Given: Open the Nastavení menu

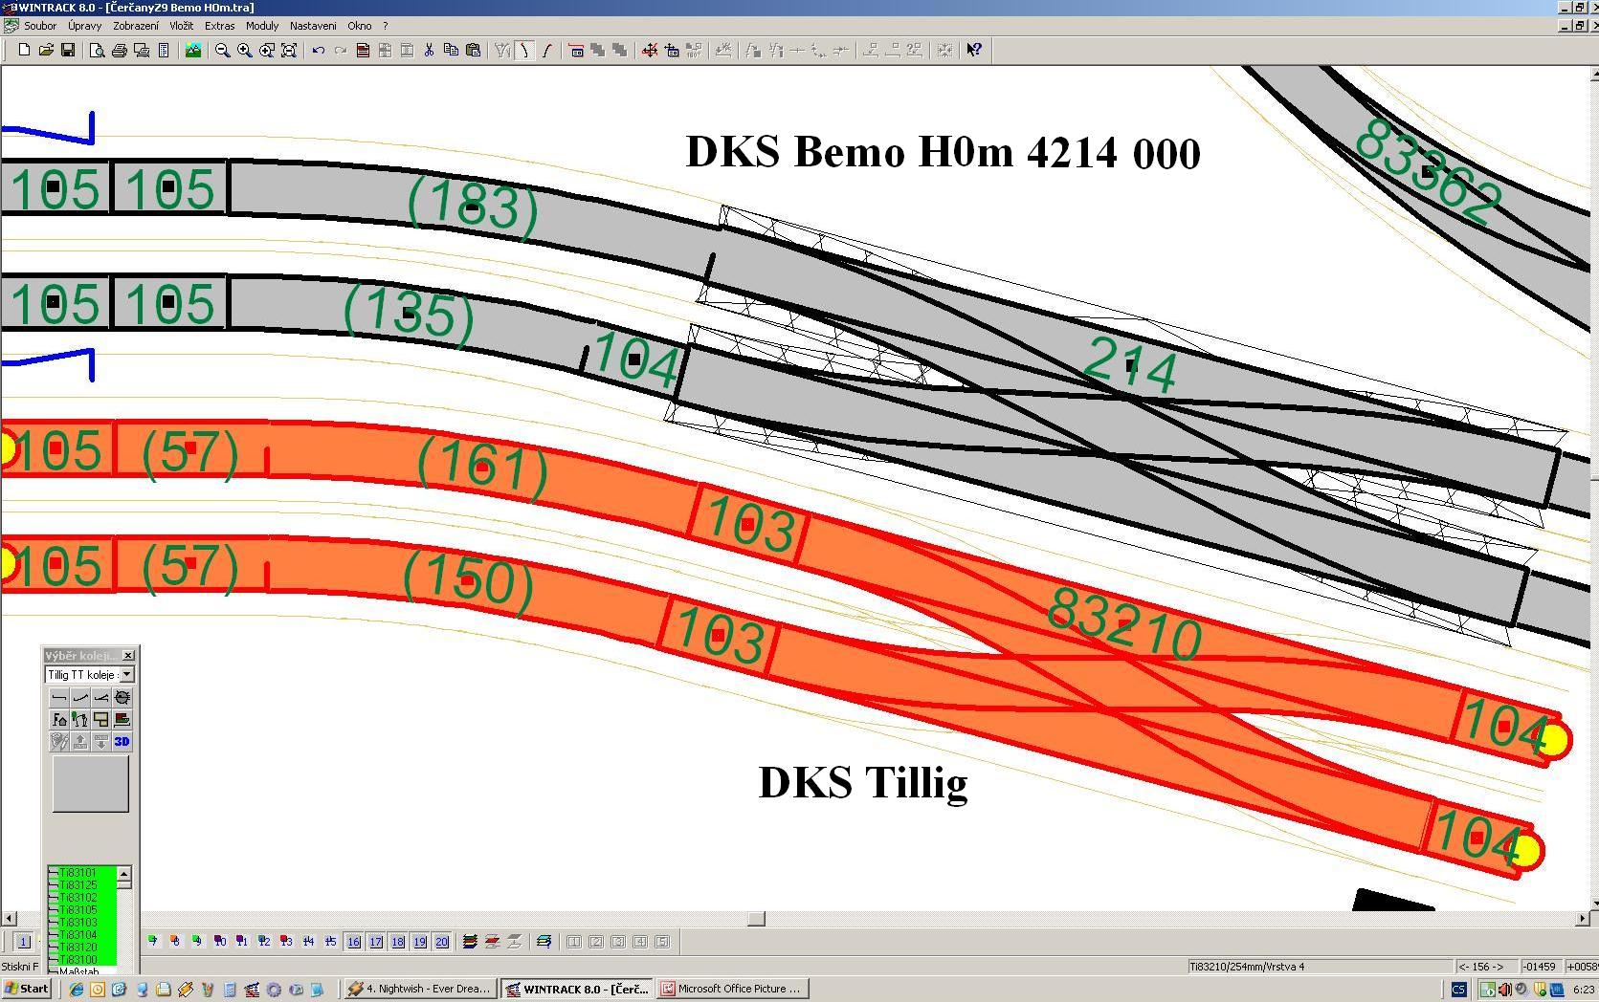Looking at the screenshot, I should click(313, 26).
